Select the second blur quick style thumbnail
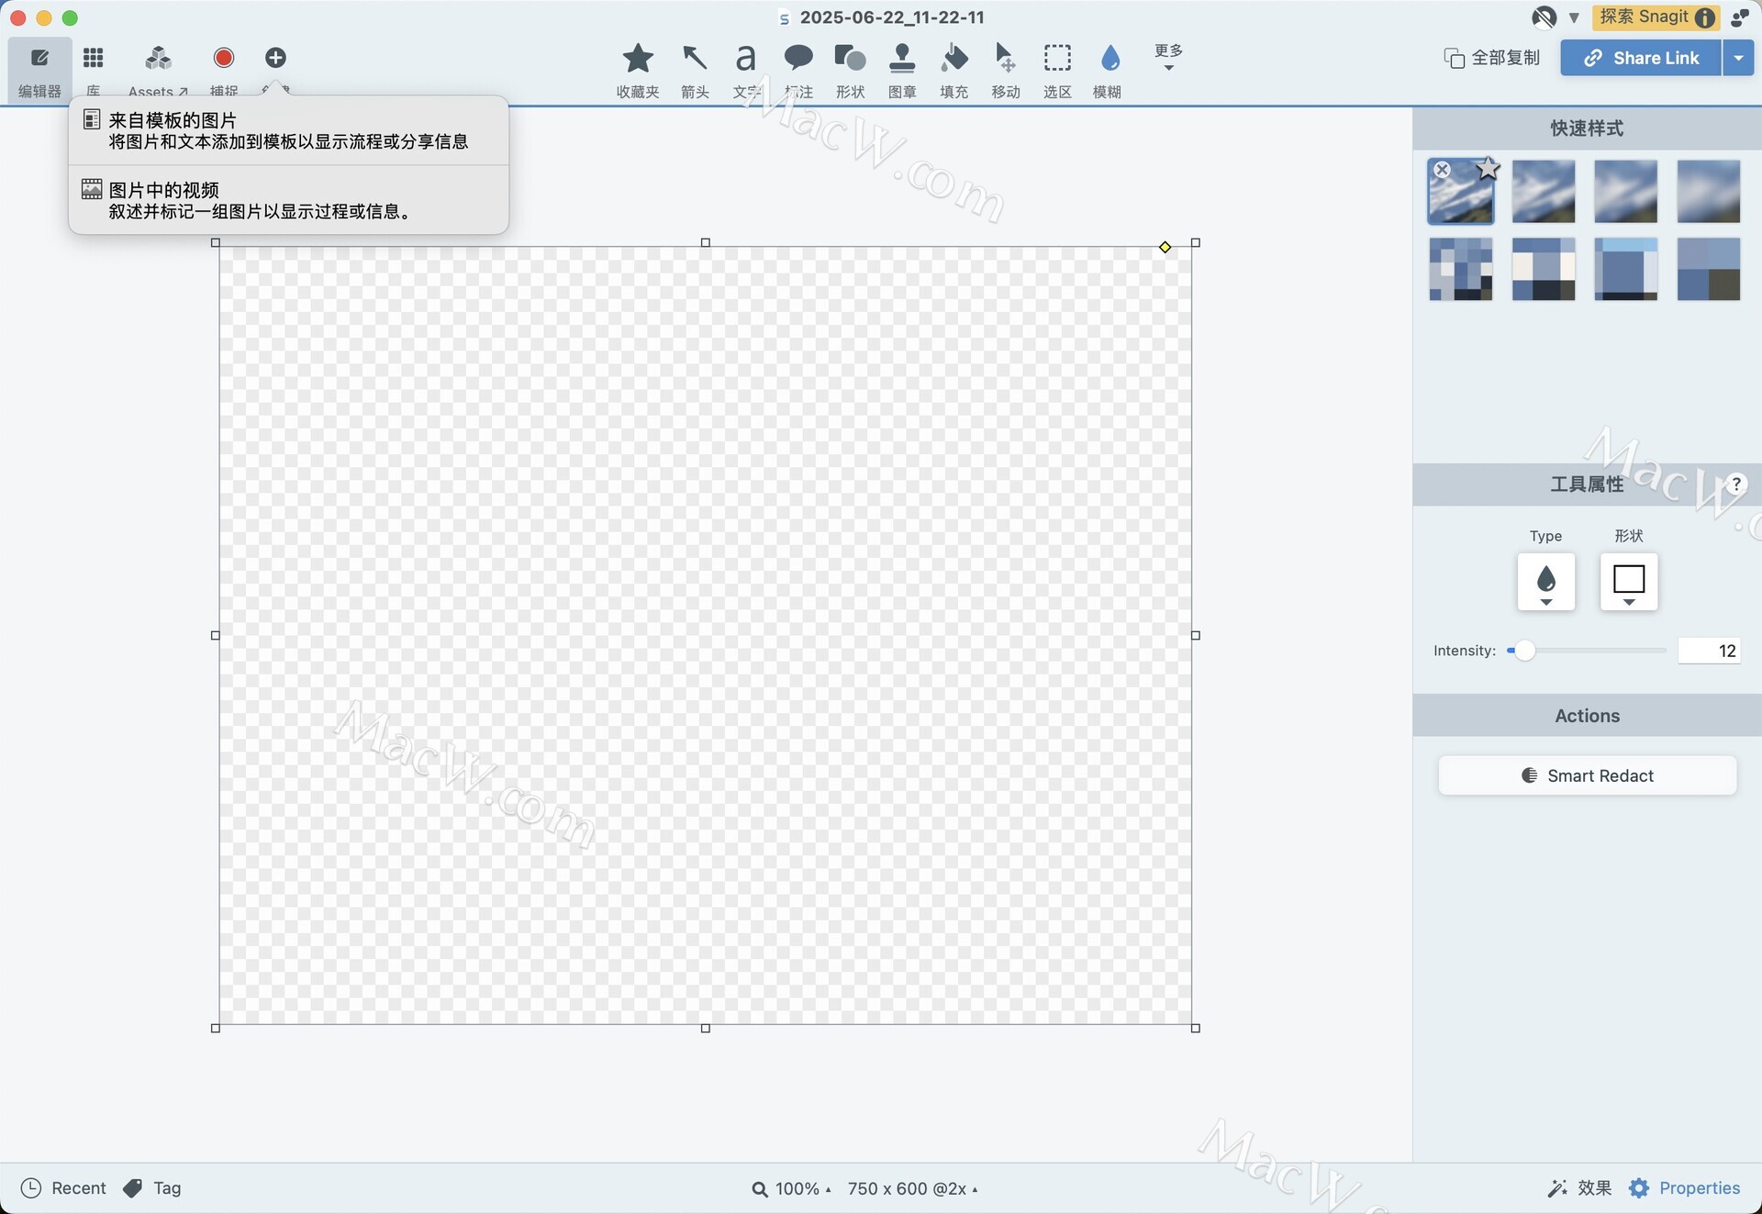Image resolution: width=1762 pixels, height=1214 pixels. click(x=1543, y=191)
